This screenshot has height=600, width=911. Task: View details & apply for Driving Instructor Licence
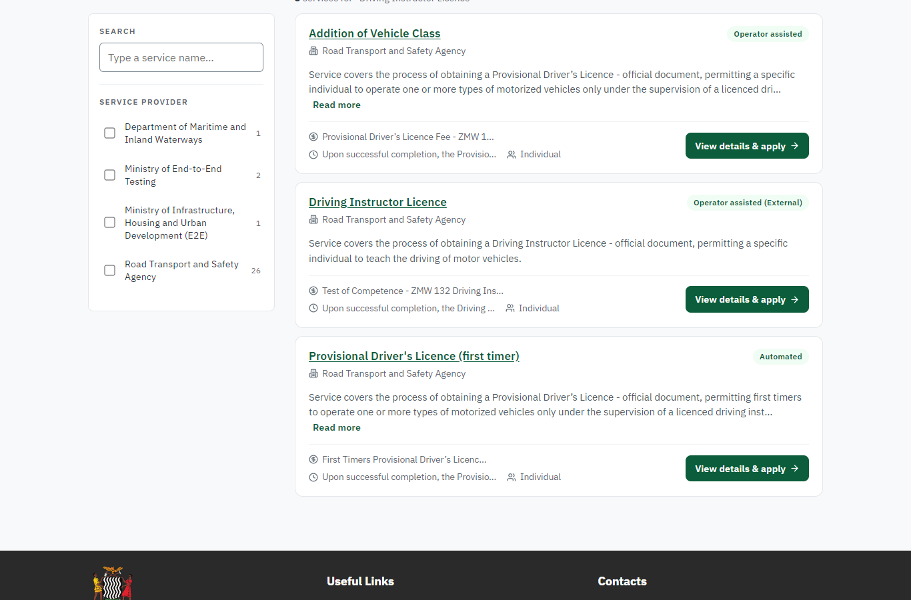click(747, 299)
